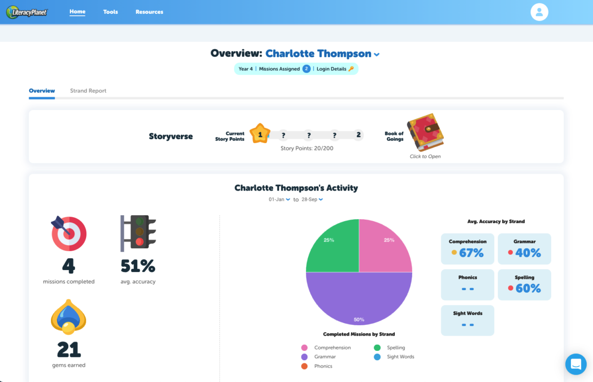The image size is (593, 382).
Task: Open the Book of Goings
Action: coord(425,132)
